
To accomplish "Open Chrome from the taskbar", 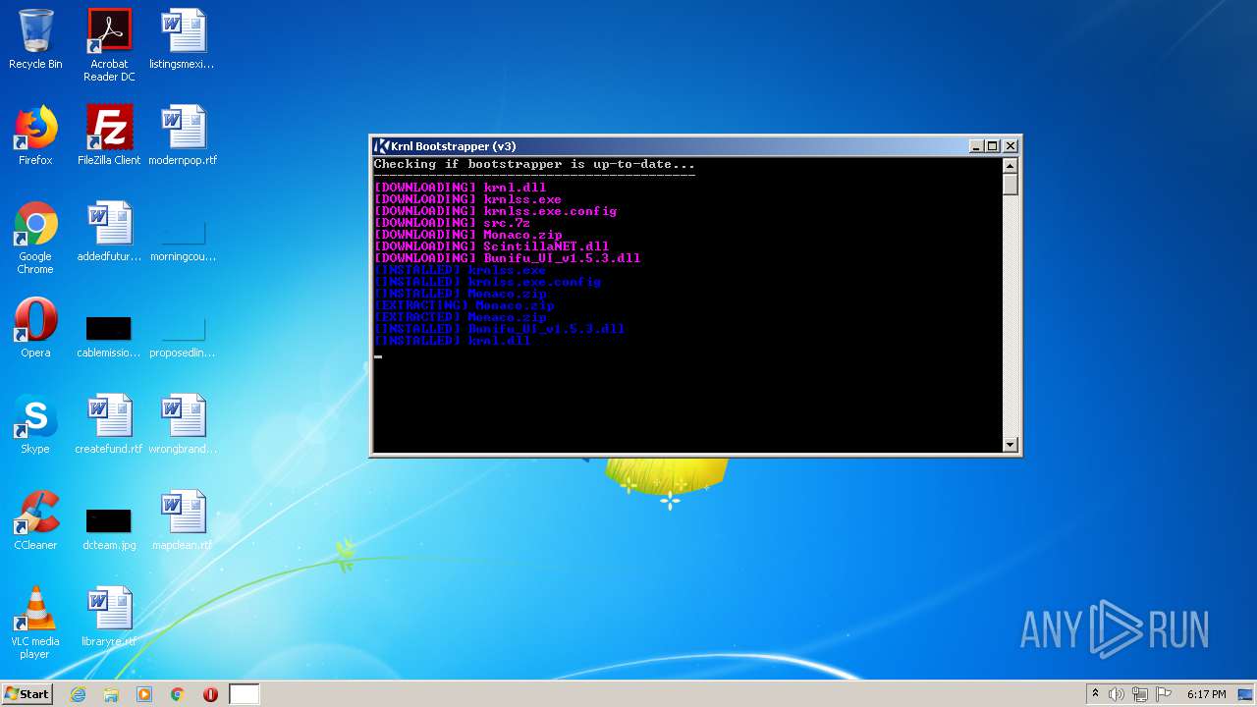I will tap(178, 694).
